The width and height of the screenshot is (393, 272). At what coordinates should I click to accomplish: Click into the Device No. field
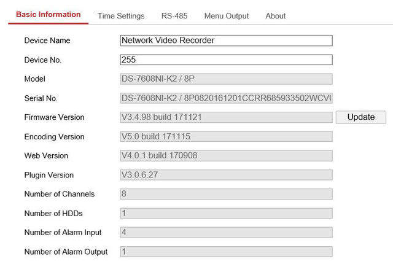coord(226,60)
